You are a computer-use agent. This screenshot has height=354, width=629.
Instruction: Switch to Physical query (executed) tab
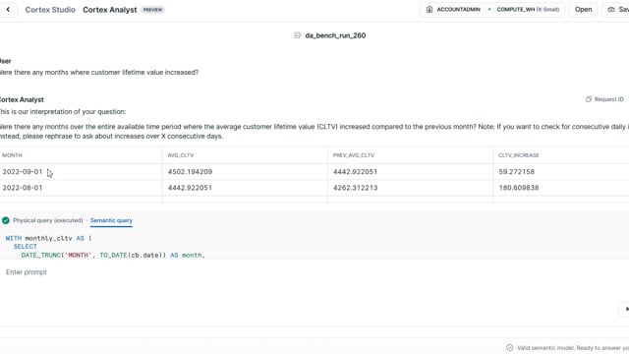pyautogui.click(x=48, y=220)
